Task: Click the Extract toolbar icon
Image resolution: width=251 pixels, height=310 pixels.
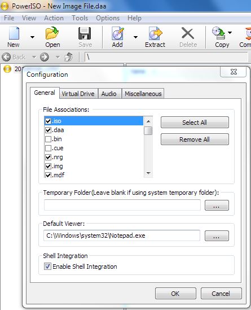Action: click(155, 33)
